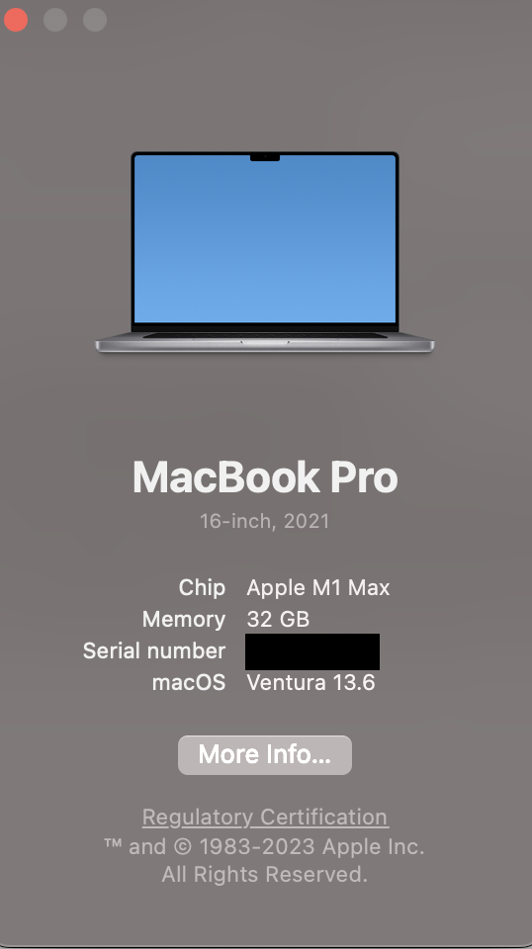Click the blacked-out serial number field
Viewport: 532px width, 949px height.
[x=312, y=651]
